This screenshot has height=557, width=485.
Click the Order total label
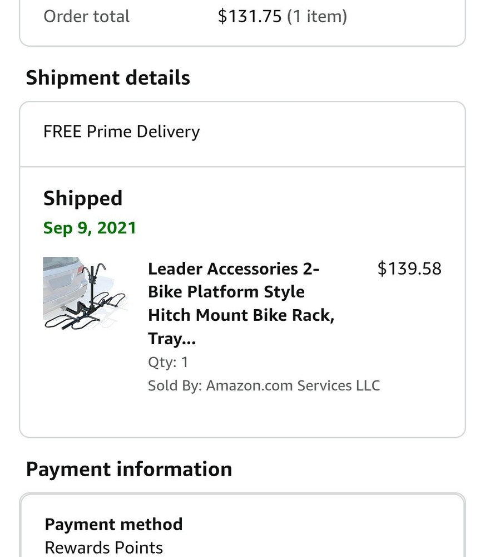point(86,16)
